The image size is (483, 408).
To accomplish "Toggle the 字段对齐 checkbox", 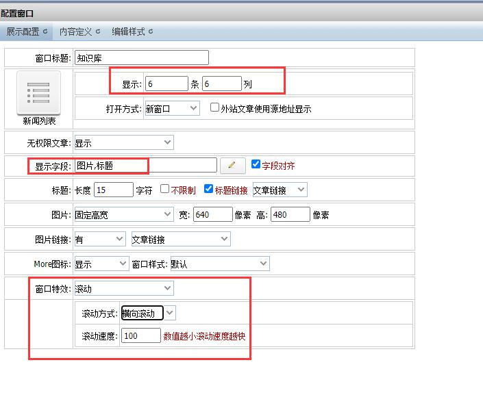I will click(x=256, y=164).
